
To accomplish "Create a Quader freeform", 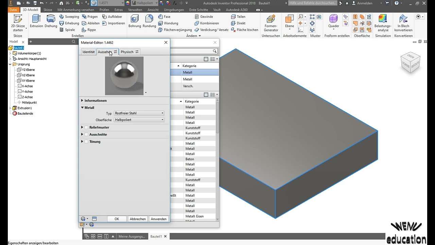I will point(333,21).
